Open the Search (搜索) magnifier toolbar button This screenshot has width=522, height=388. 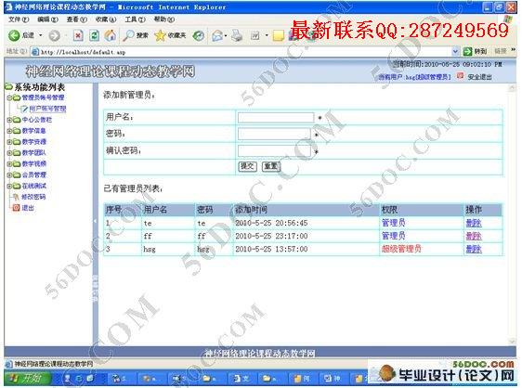point(136,35)
